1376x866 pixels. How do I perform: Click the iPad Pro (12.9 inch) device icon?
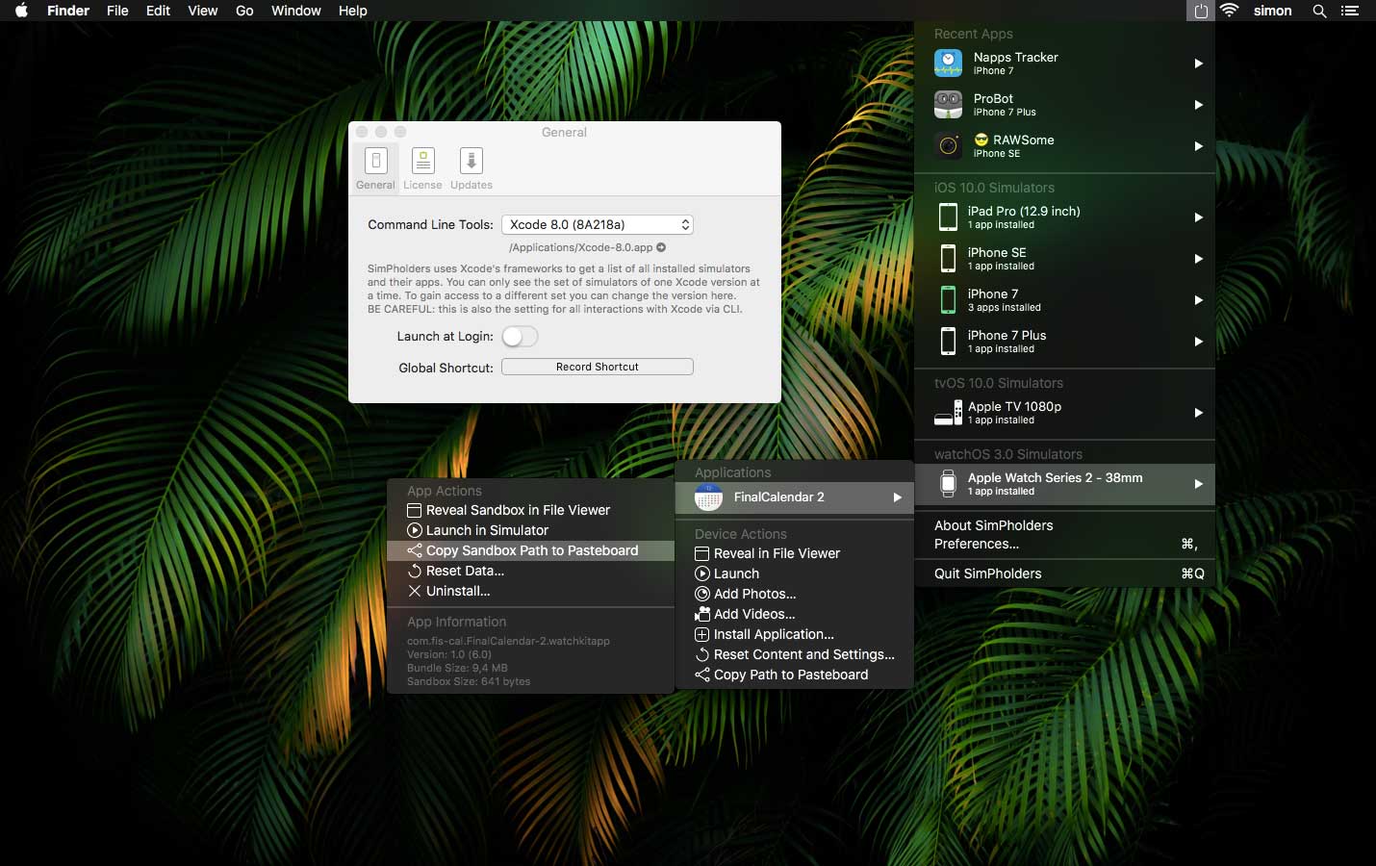click(x=948, y=217)
